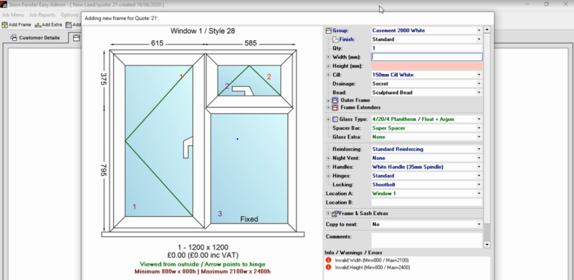The image size is (574, 280).
Task: Click the Frame & Sash Extras icon
Action: (335, 213)
